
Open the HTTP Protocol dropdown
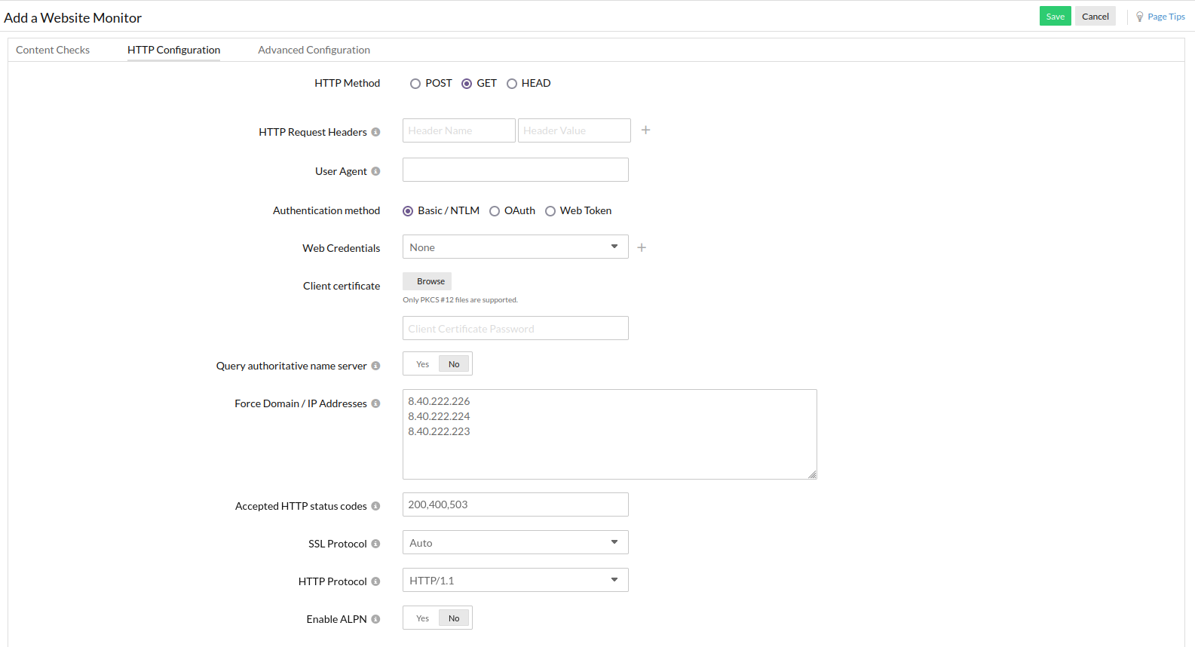(515, 581)
